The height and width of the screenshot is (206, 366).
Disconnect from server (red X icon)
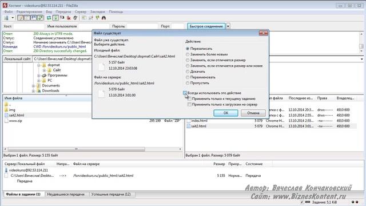coord(69,18)
